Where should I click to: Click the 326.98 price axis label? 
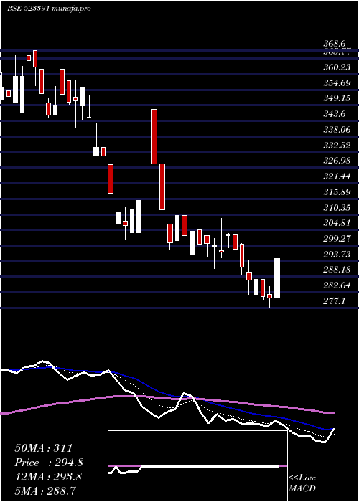click(x=337, y=161)
